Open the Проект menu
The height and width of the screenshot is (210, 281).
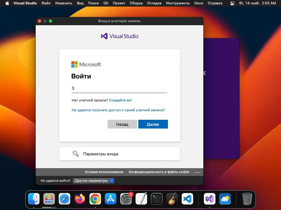pos(119,3)
